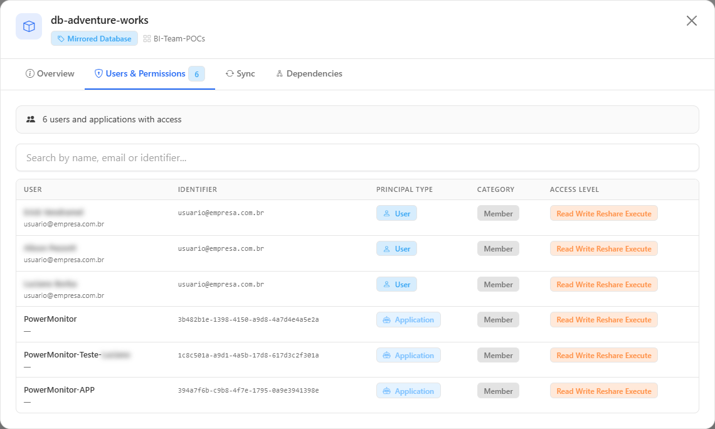Click the Application badge for PowerMonitor-APP
The image size is (715, 429).
tap(408, 391)
